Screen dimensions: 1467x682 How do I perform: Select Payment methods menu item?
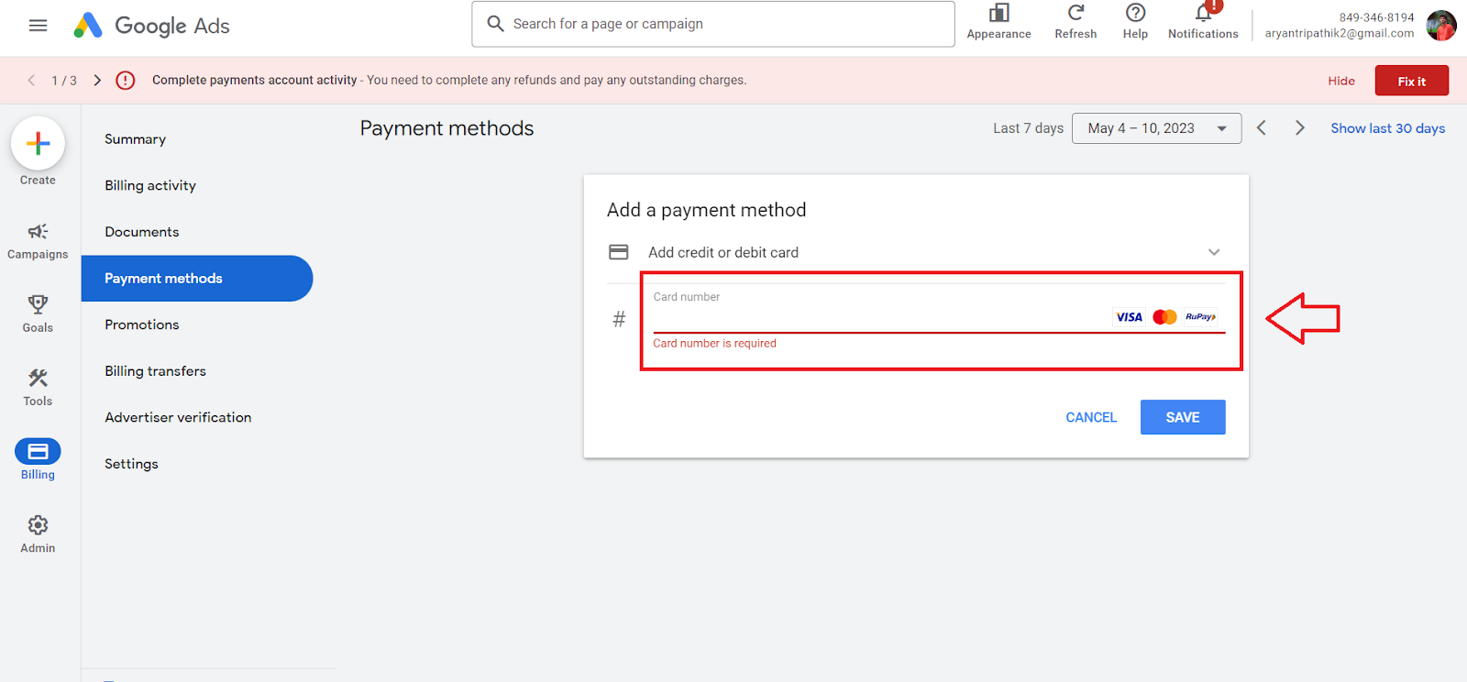[197, 279]
